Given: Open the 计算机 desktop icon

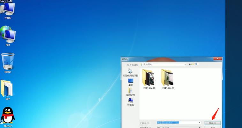Looking at the screenshot, I should point(8,11).
